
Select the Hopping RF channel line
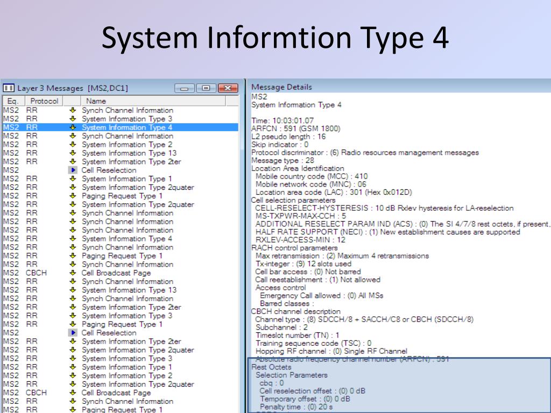click(331, 351)
